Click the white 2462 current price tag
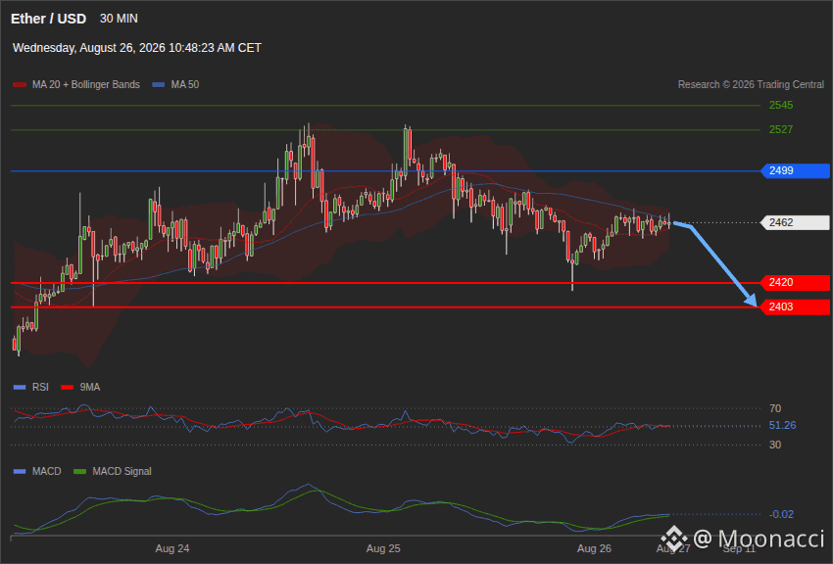This screenshot has height=564, width=833. [796, 222]
